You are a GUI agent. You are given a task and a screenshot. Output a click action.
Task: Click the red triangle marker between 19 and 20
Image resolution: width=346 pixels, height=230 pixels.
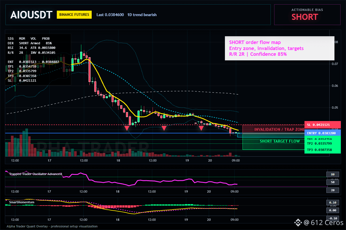[201, 128]
